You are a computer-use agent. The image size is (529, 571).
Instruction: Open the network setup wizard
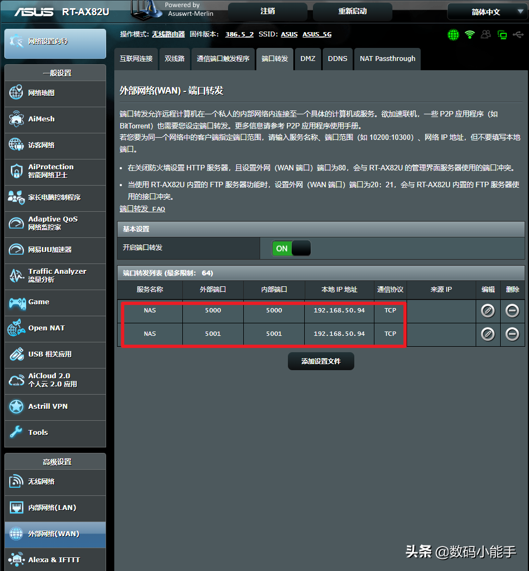55,44
